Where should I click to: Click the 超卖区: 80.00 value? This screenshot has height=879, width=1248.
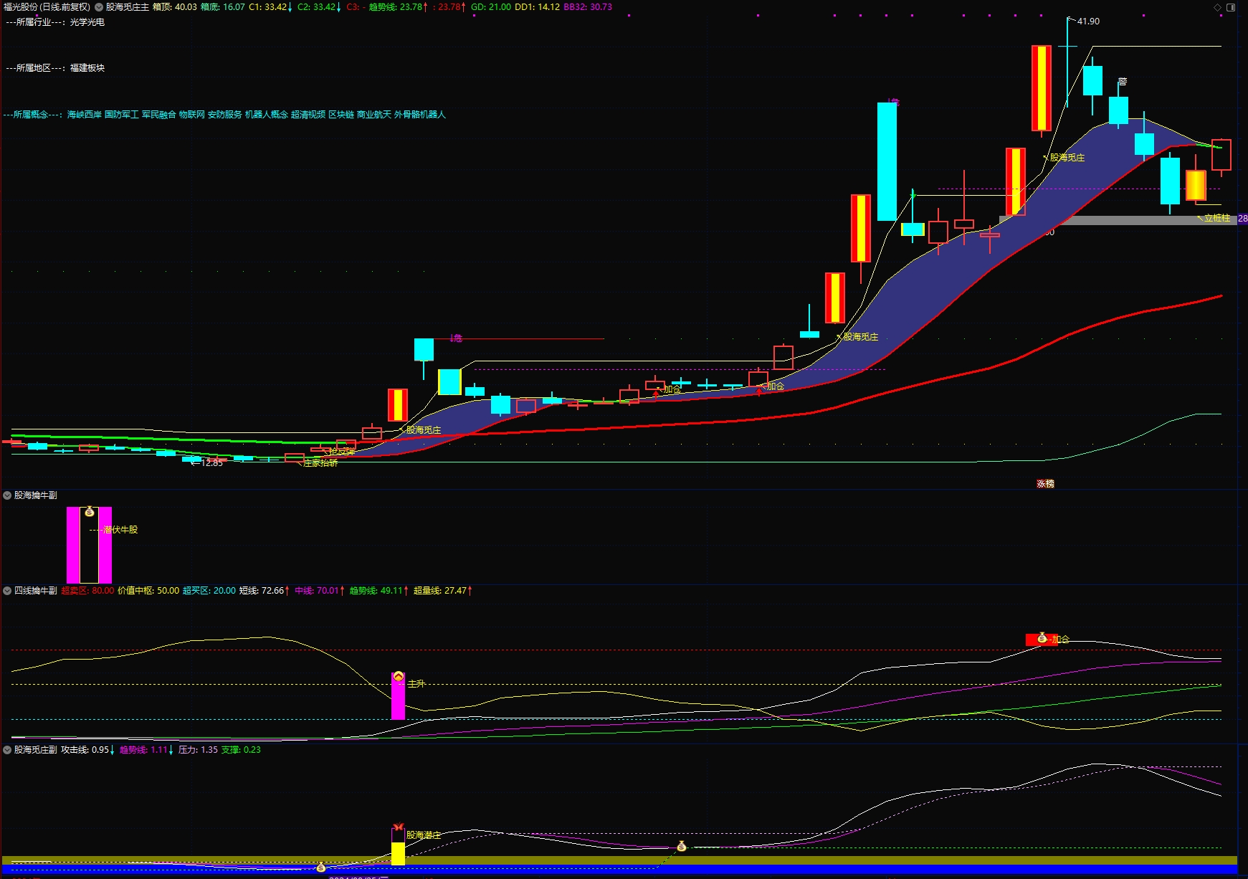click(87, 591)
